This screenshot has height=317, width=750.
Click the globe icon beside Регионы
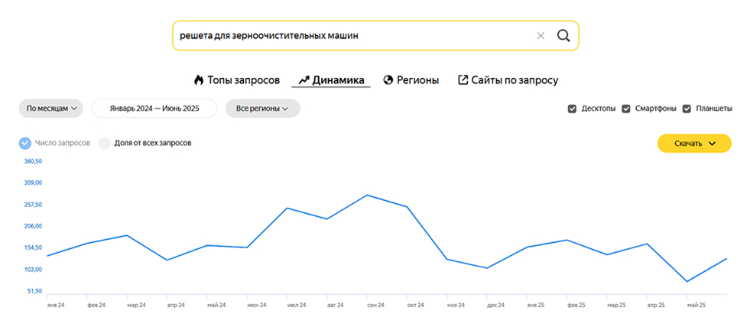pyautogui.click(x=388, y=79)
